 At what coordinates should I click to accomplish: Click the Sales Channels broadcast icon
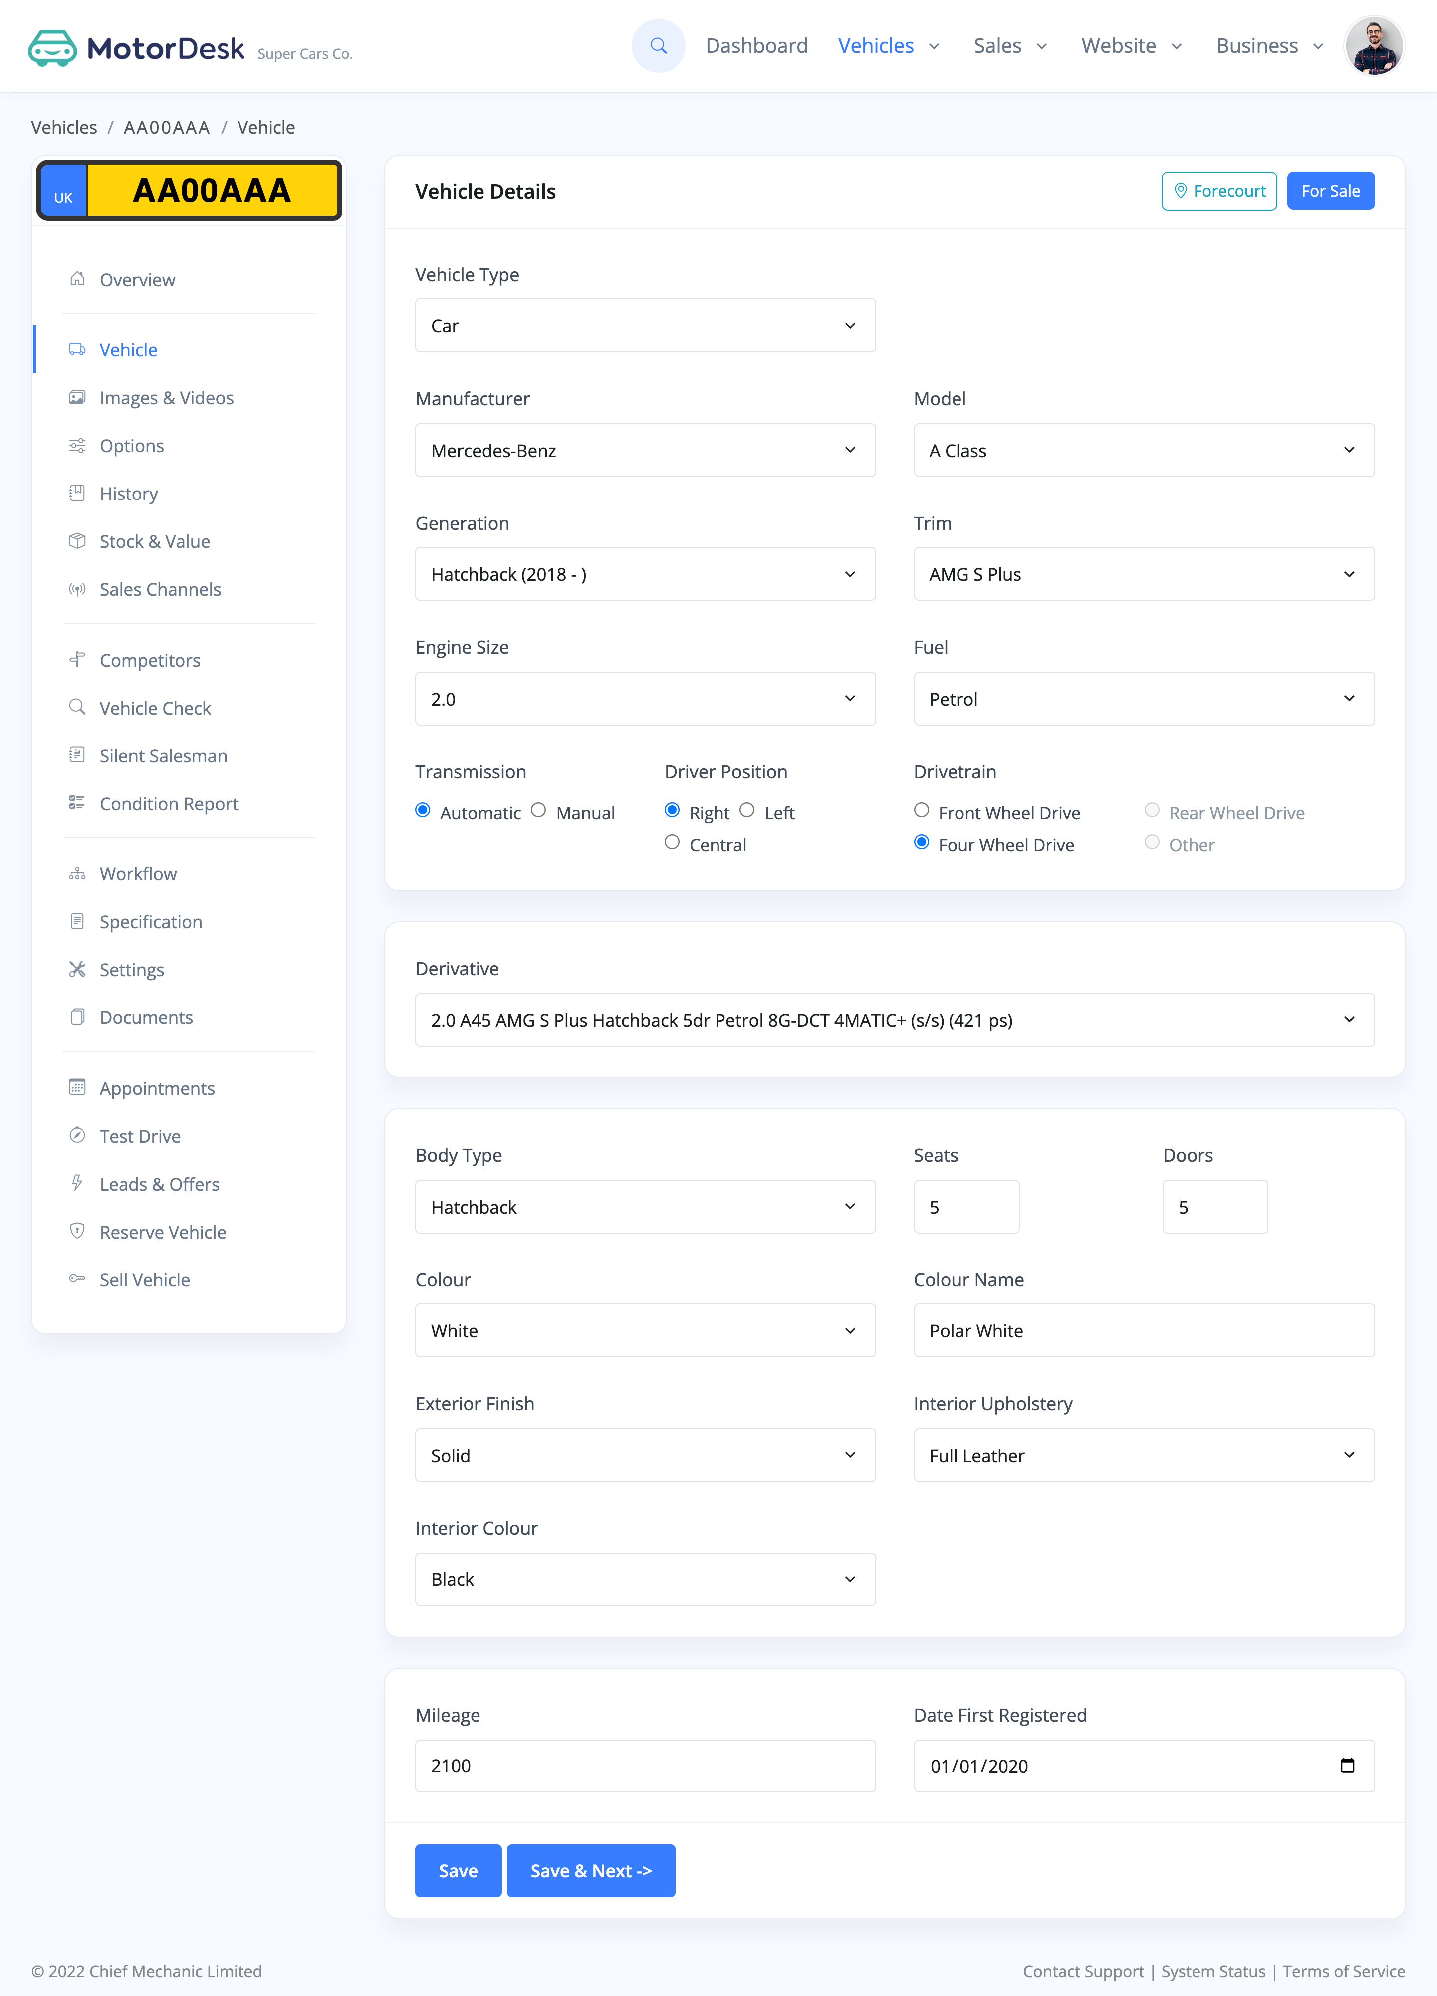click(77, 590)
